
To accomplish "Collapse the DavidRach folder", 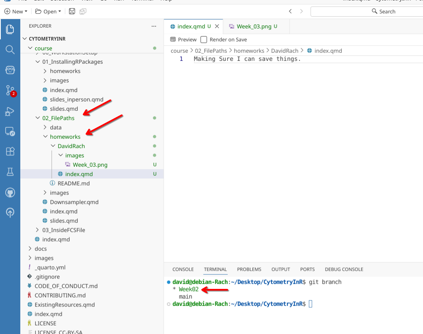I will click(x=71, y=146).
